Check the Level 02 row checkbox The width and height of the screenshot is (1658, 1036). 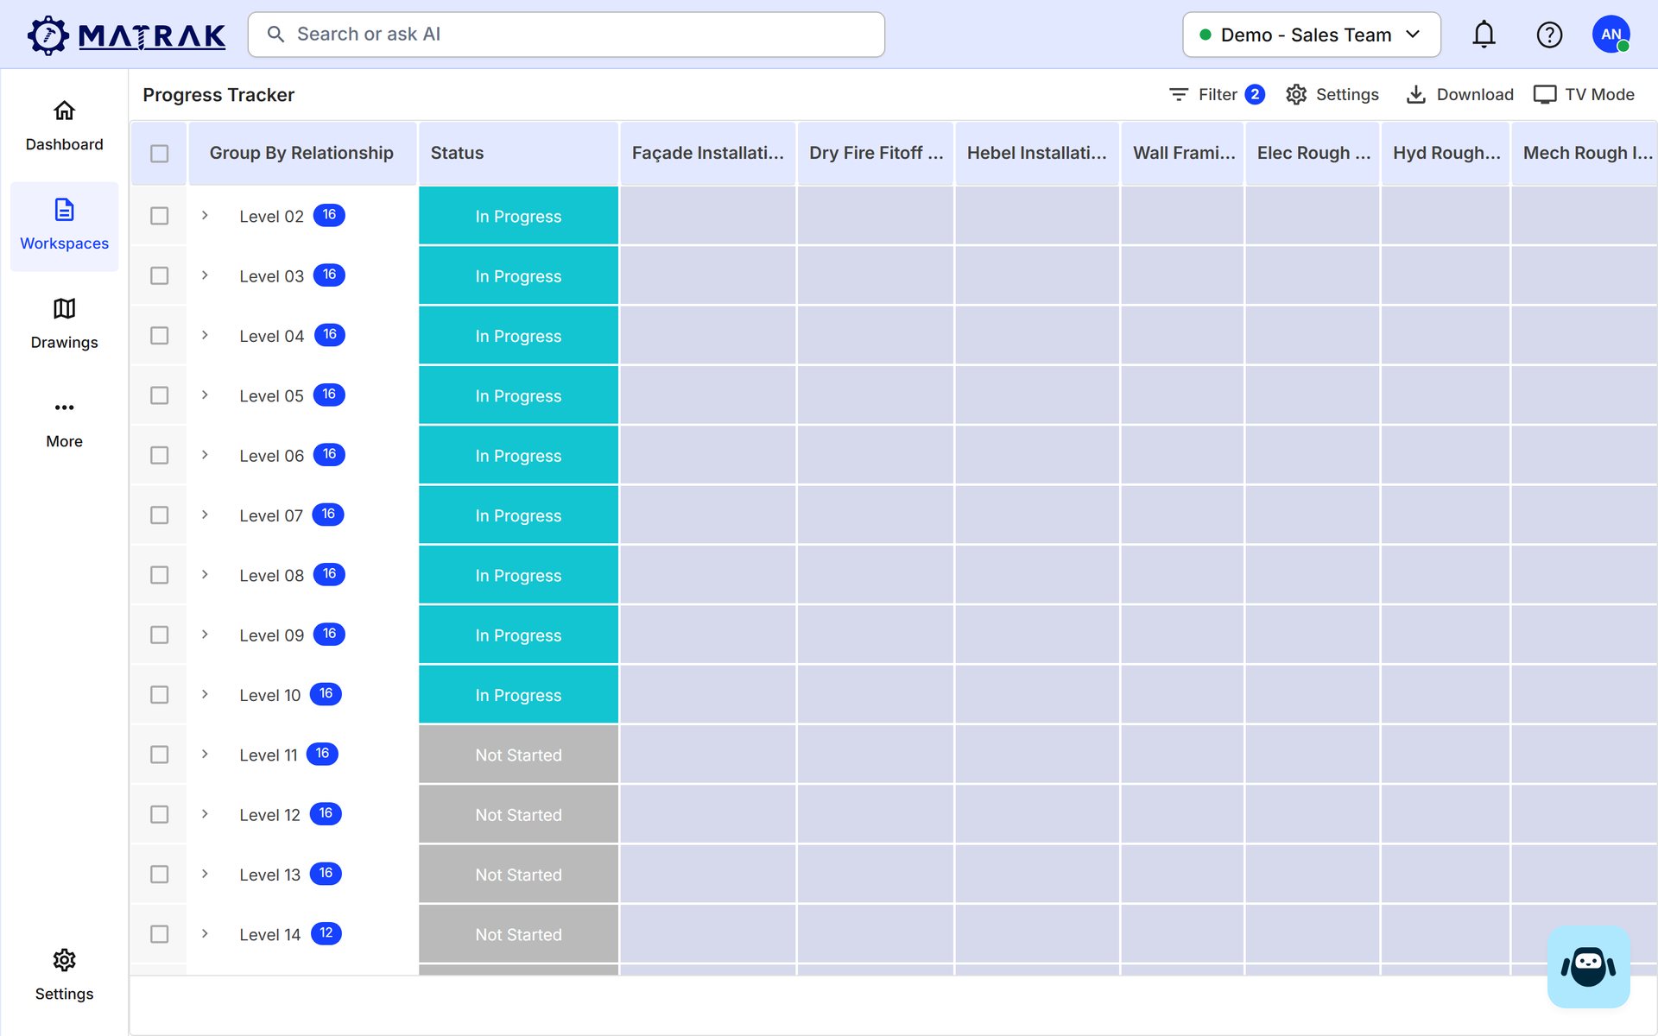[x=159, y=216]
